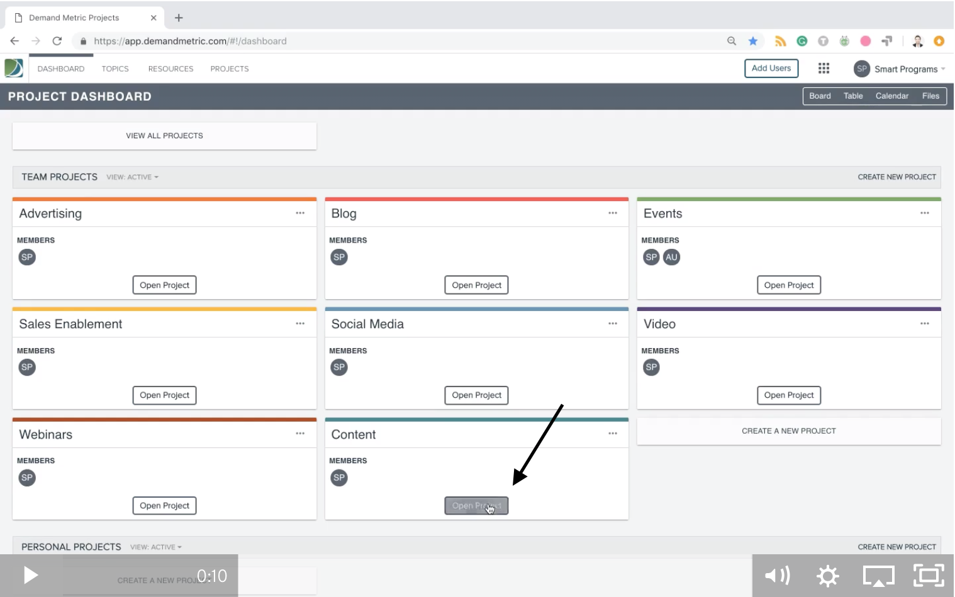955x597 pixels.
Task: Open Projects menu
Action: pos(230,69)
